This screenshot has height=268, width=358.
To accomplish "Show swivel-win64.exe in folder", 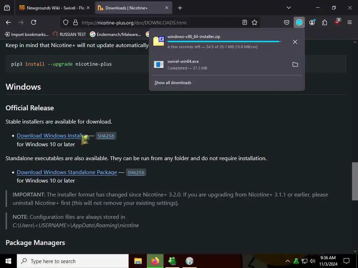I will click(x=295, y=65).
